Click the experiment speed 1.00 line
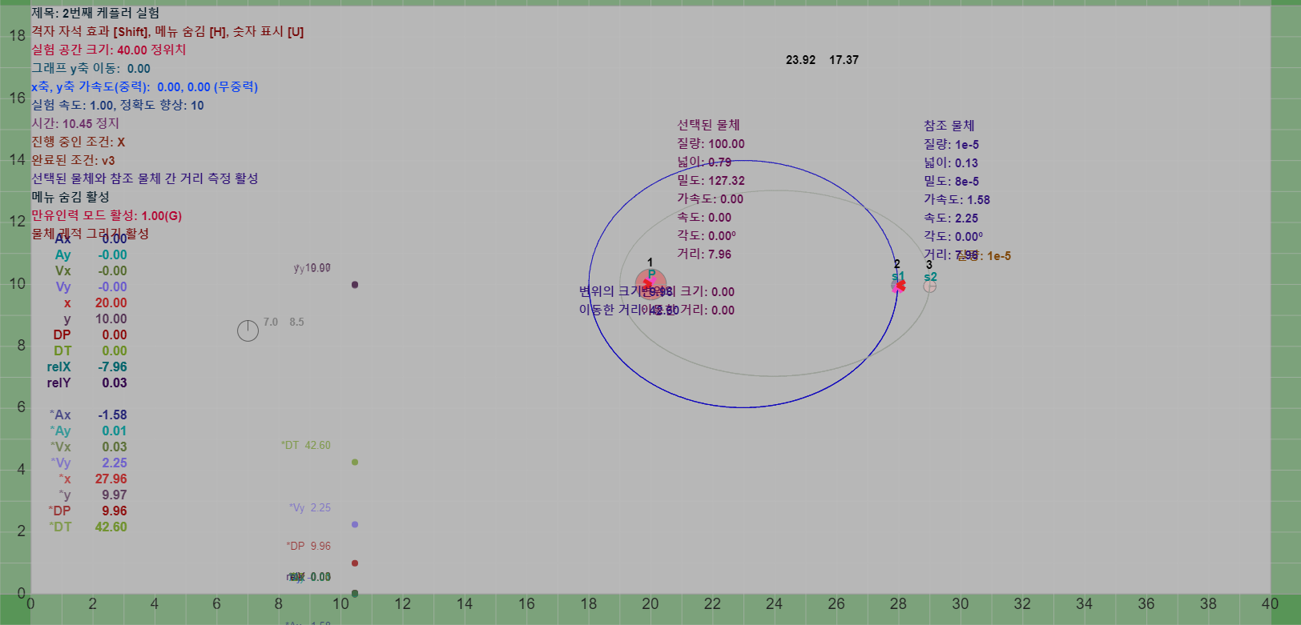 [x=118, y=105]
